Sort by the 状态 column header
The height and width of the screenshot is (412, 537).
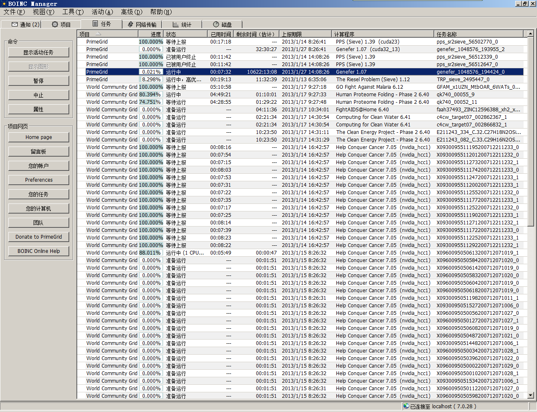(185, 34)
